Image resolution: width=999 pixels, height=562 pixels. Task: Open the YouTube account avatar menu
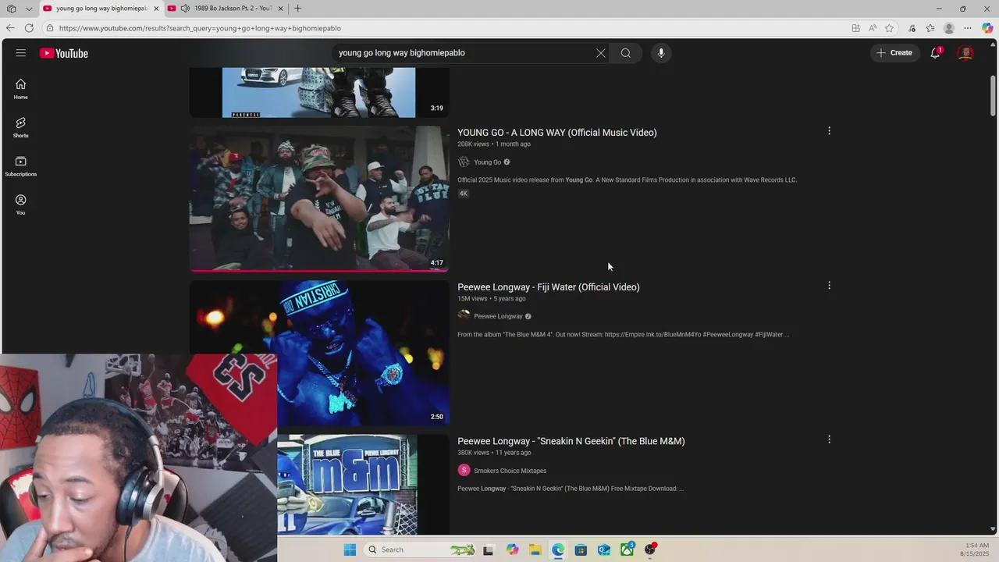tap(965, 53)
